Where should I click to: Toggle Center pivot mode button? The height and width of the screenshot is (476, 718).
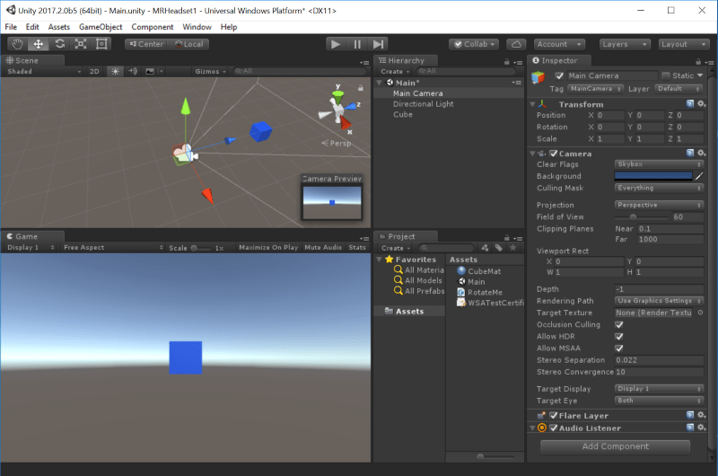pyautogui.click(x=146, y=44)
